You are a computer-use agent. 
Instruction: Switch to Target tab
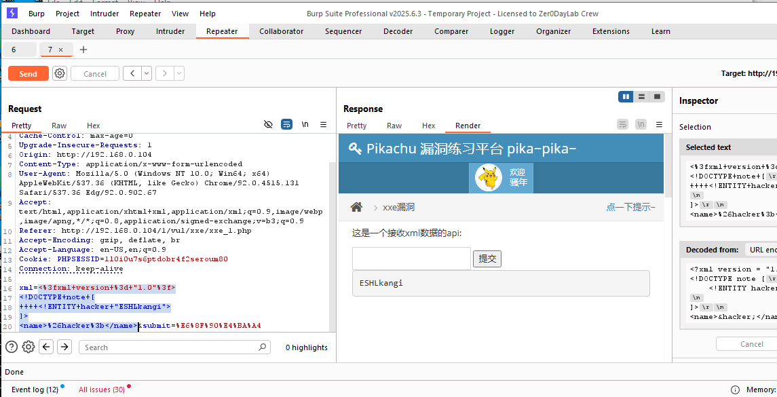[83, 31]
